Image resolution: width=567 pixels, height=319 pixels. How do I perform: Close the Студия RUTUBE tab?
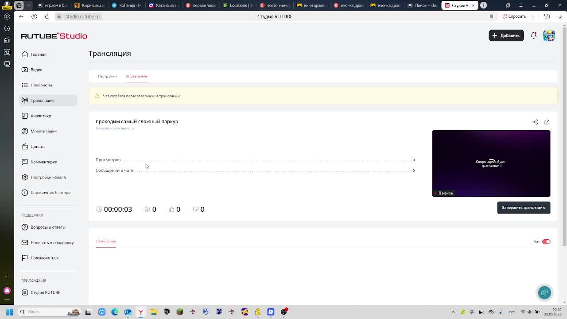click(473, 5)
